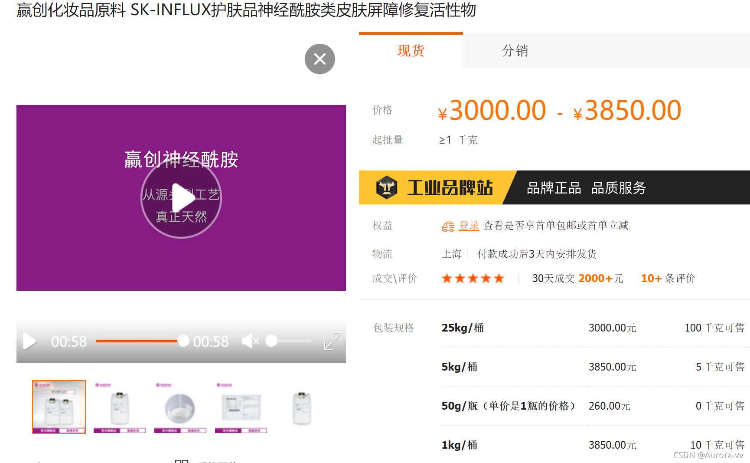Click the total duration 00:58 on the right
The width and height of the screenshot is (750, 463).
point(211,342)
